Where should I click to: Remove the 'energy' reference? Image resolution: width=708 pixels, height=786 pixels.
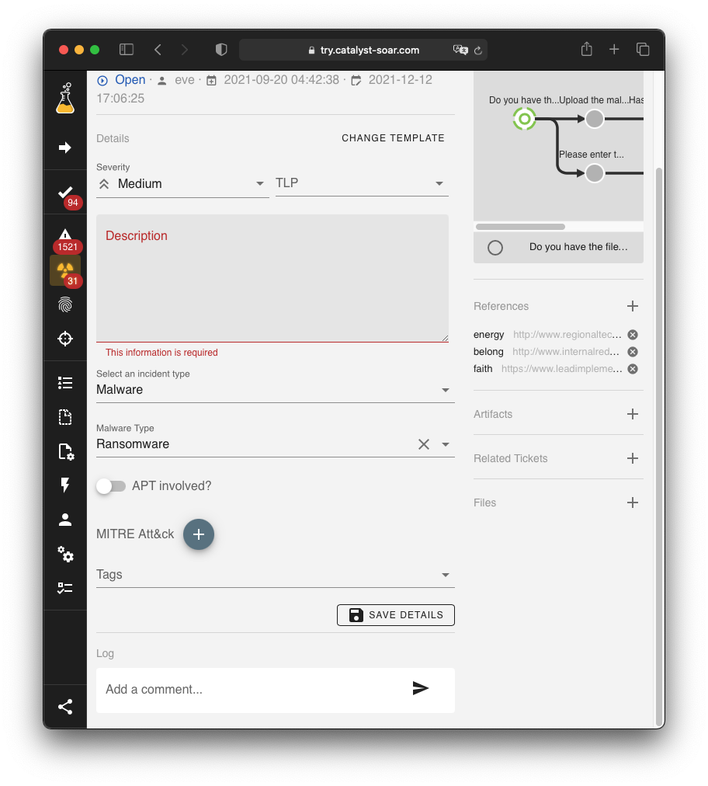pyautogui.click(x=633, y=335)
